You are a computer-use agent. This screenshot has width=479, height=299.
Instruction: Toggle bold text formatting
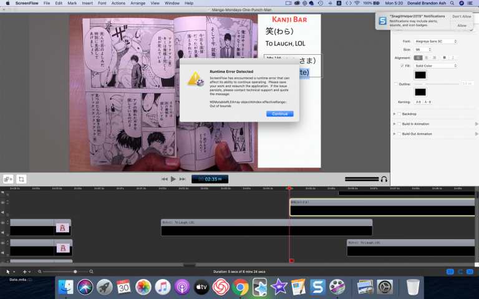click(445, 58)
